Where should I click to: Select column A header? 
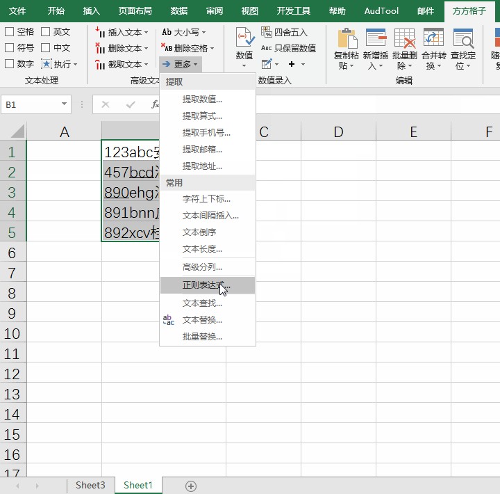[64, 132]
